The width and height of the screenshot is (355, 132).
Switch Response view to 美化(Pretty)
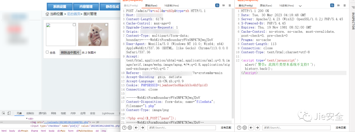(246, 6)
